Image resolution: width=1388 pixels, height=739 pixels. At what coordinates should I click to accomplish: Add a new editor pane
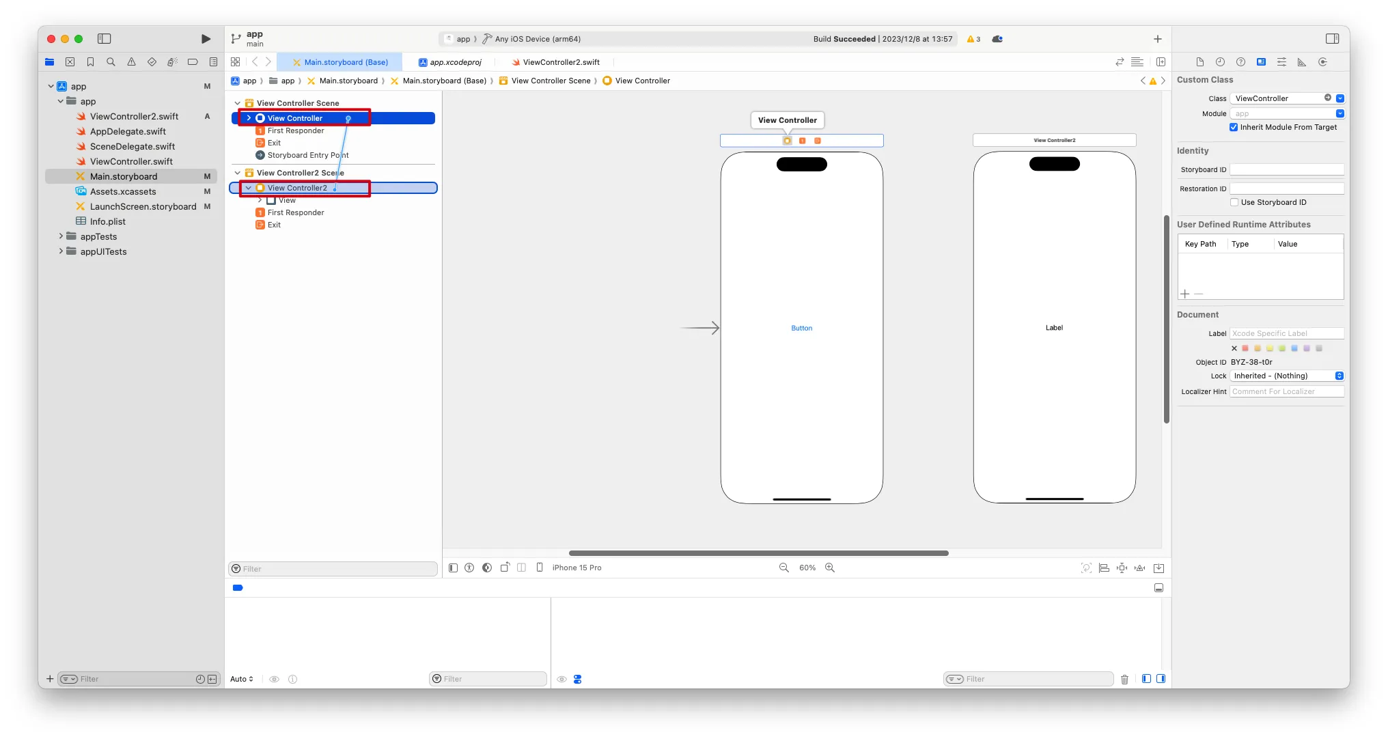(1161, 62)
